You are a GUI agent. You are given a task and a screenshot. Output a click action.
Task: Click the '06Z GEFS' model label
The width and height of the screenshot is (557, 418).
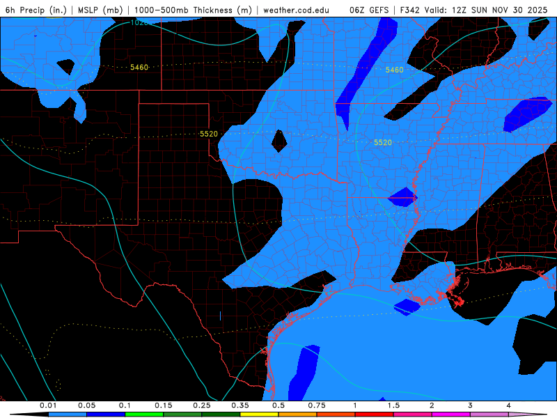[370, 10]
